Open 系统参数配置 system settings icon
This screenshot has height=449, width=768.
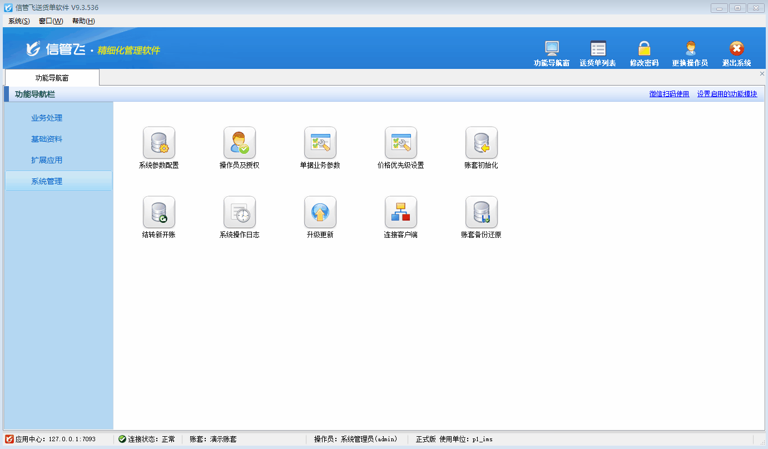click(x=159, y=143)
